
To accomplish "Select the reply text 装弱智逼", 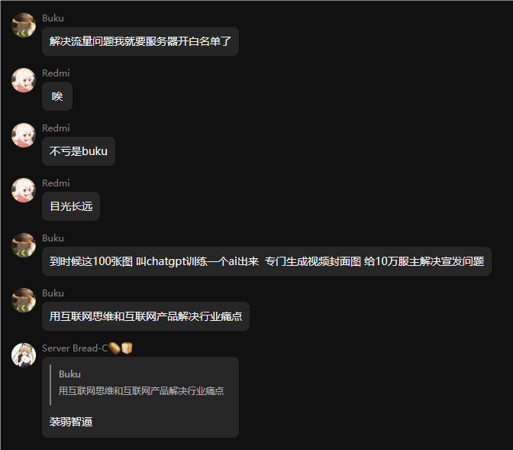I will click(x=71, y=422).
